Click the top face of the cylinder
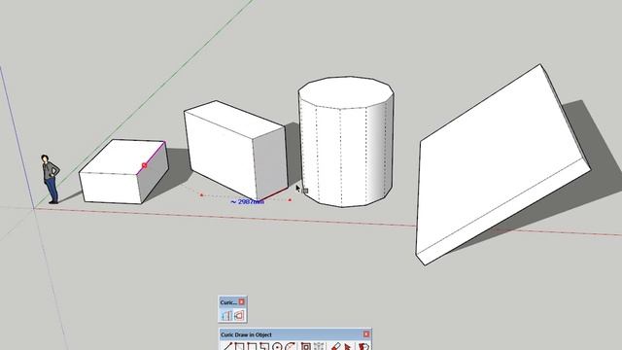The image size is (622, 350). (x=346, y=92)
